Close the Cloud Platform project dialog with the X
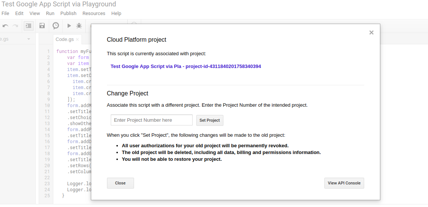Viewport: 428px width, 207px height. coord(371,33)
